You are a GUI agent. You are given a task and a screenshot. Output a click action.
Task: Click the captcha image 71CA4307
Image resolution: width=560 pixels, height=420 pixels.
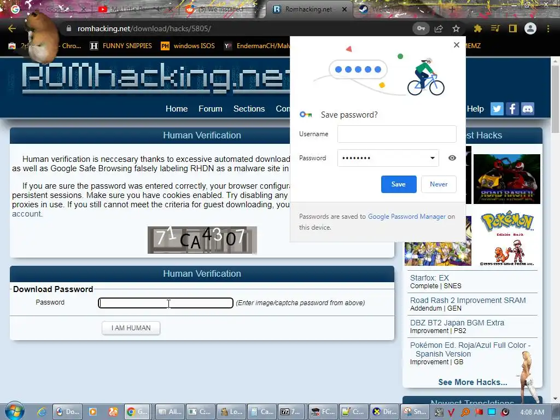[202, 240]
